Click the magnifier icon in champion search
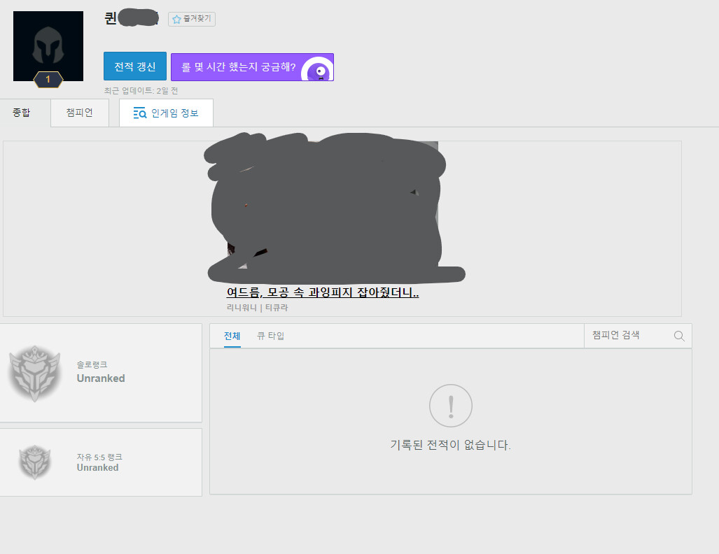 678,336
